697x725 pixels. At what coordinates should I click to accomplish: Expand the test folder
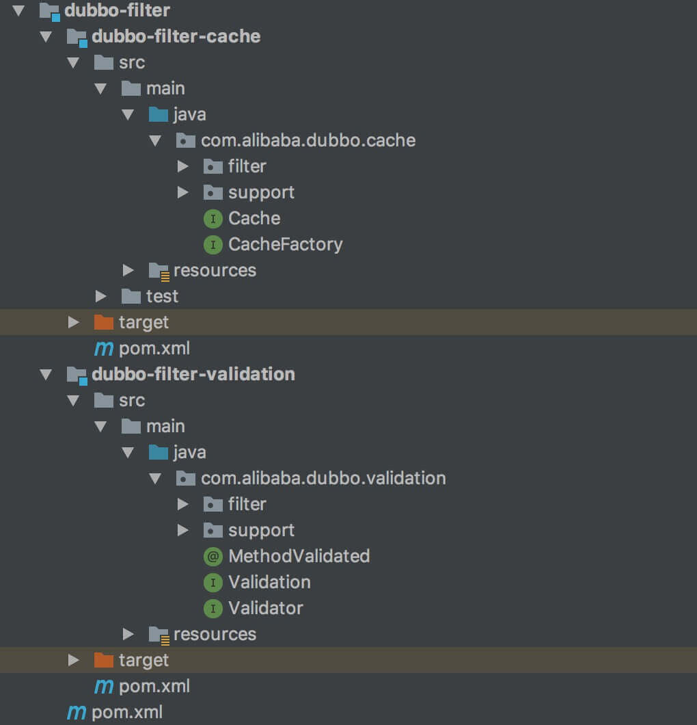(100, 296)
